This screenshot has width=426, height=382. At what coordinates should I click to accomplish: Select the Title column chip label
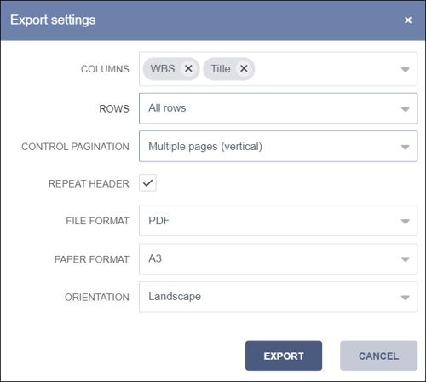[221, 69]
